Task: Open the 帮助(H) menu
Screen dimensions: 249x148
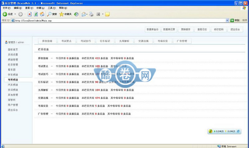Action: pos(63,8)
